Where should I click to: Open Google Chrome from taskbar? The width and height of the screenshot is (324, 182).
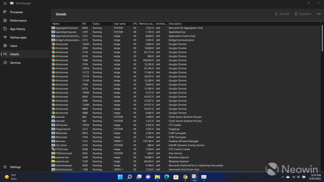[x=185, y=177]
